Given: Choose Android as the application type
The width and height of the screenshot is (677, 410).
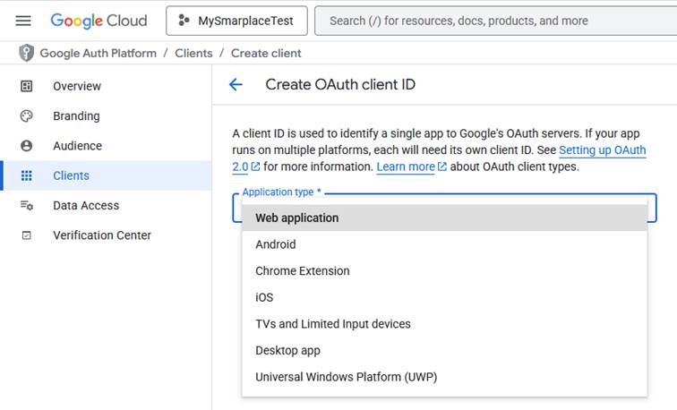Looking at the screenshot, I should [275, 244].
